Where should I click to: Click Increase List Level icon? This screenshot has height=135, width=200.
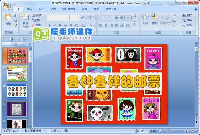click(x=121, y=18)
